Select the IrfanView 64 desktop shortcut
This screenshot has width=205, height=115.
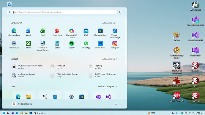(x=177, y=82)
